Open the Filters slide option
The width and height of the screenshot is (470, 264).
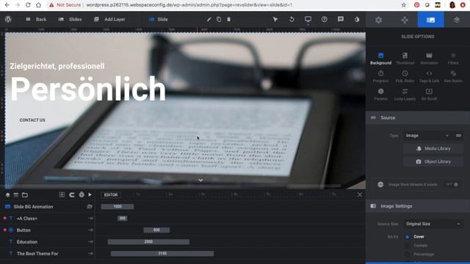click(x=453, y=59)
